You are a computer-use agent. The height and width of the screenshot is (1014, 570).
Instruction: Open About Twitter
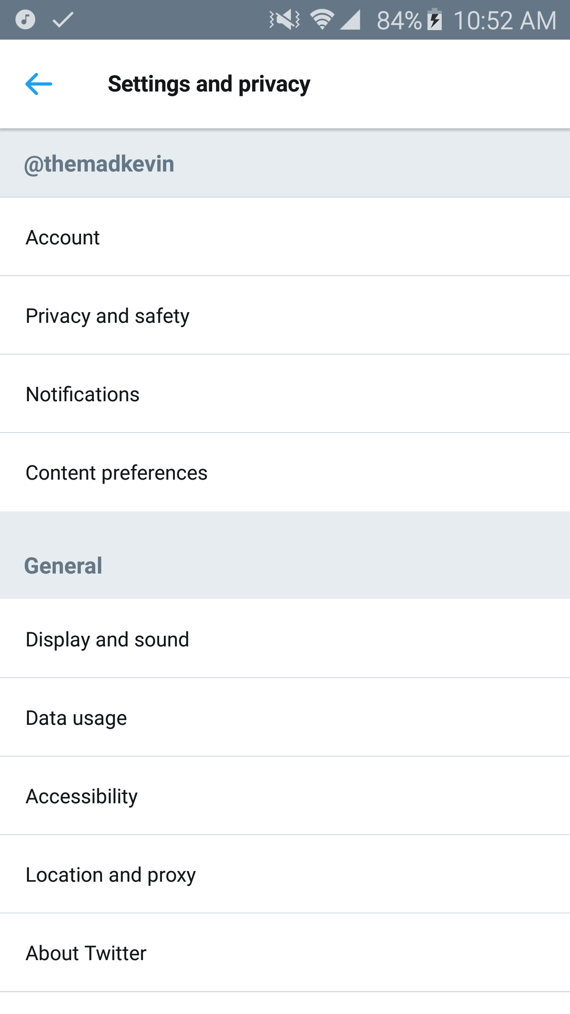click(x=285, y=953)
